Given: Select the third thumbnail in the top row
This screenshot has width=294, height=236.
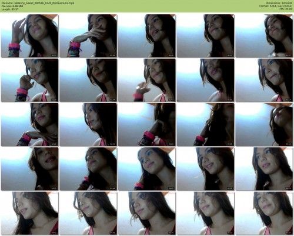Looking at the screenshot, I should 147,36.
